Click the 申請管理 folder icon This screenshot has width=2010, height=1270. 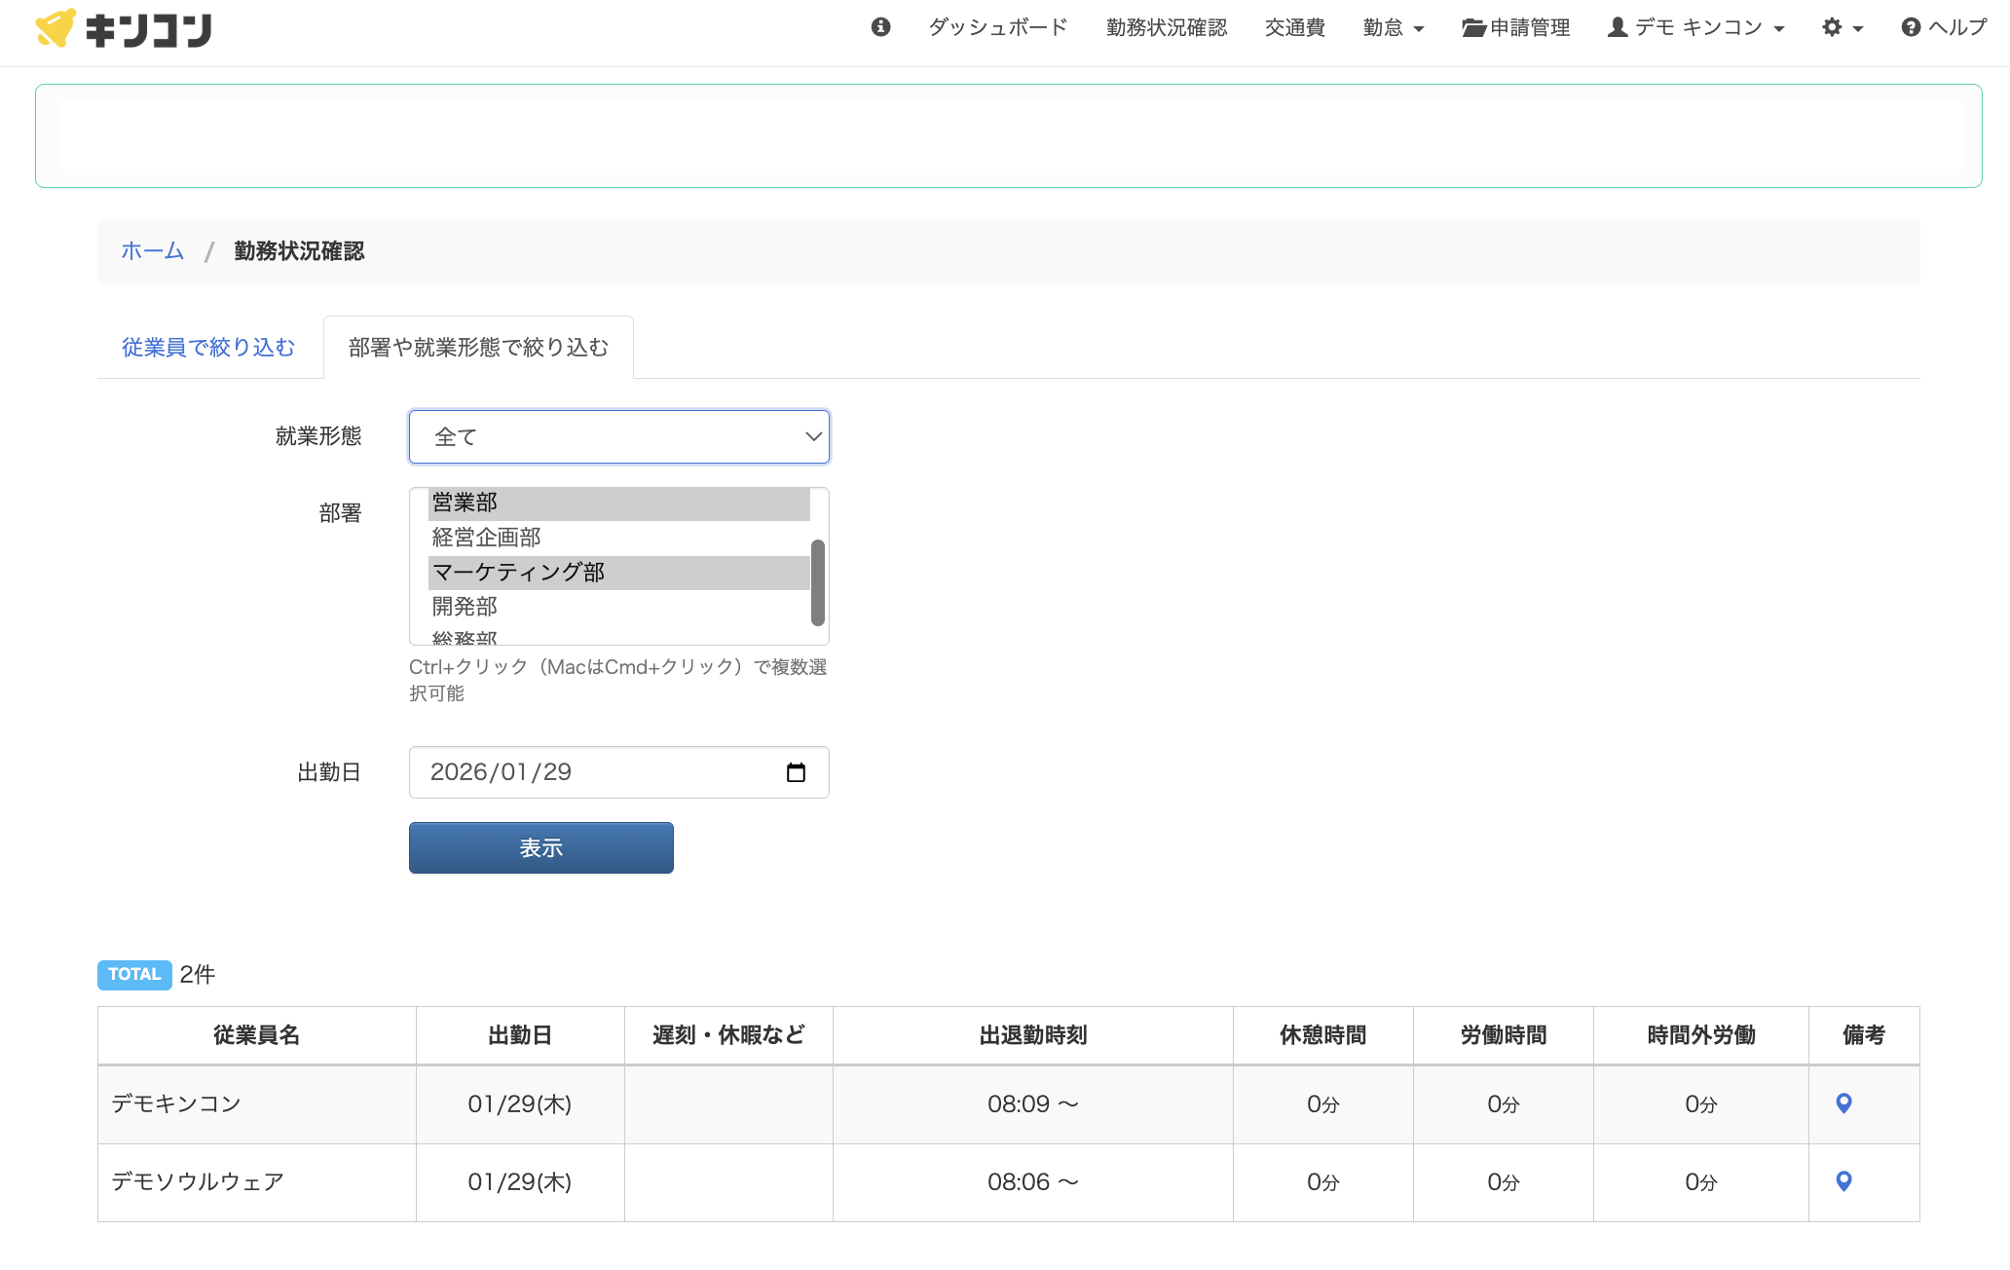[x=1473, y=28]
